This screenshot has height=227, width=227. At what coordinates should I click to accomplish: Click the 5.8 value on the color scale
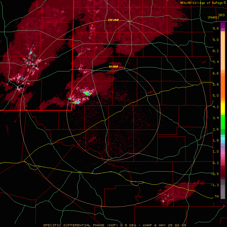click(216, 84)
